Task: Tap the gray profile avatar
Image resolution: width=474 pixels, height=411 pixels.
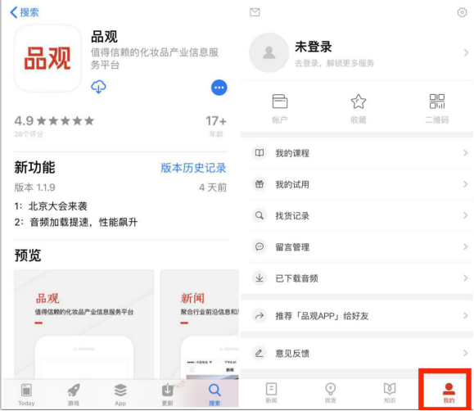Action: [x=269, y=52]
